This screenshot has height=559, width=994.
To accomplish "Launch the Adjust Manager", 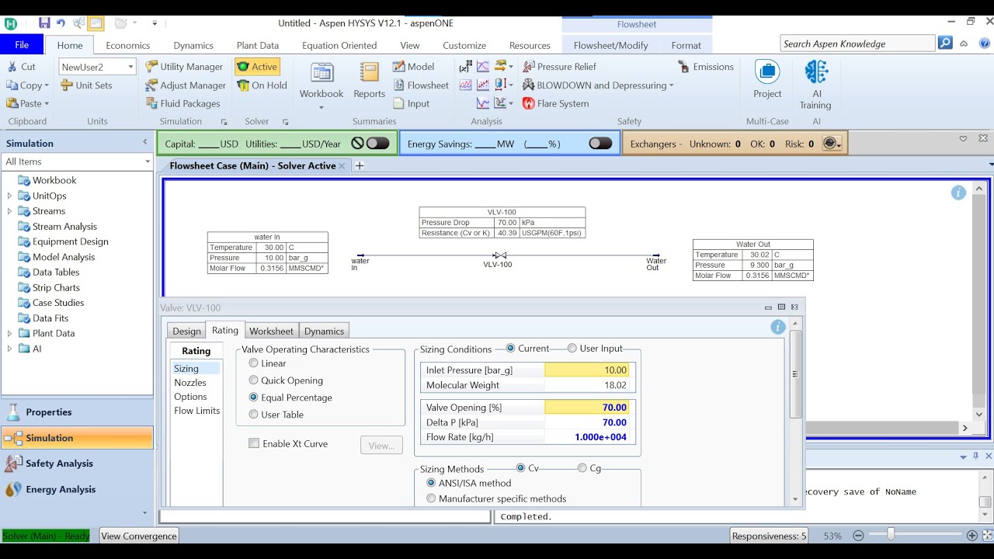I will click(186, 85).
